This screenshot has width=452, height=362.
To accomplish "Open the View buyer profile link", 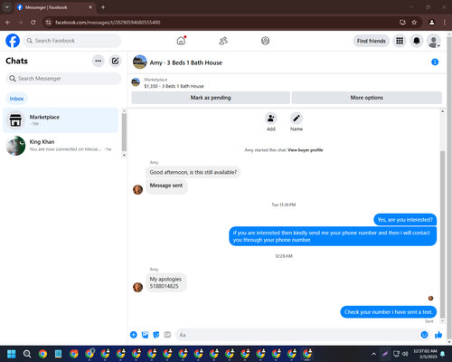I will [305, 150].
